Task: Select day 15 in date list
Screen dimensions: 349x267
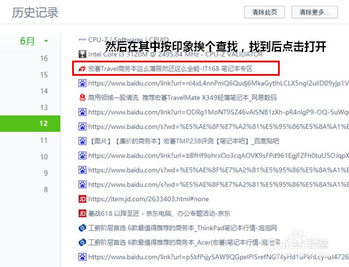Action: click(x=44, y=75)
